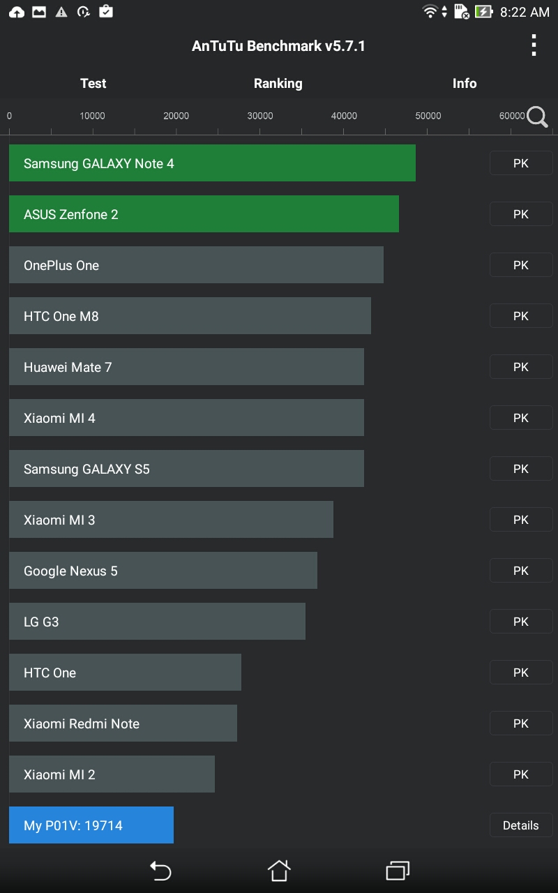Open Details for My P01V score
Image resolution: width=558 pixels, height=893 pixels.
click(520, 825)
